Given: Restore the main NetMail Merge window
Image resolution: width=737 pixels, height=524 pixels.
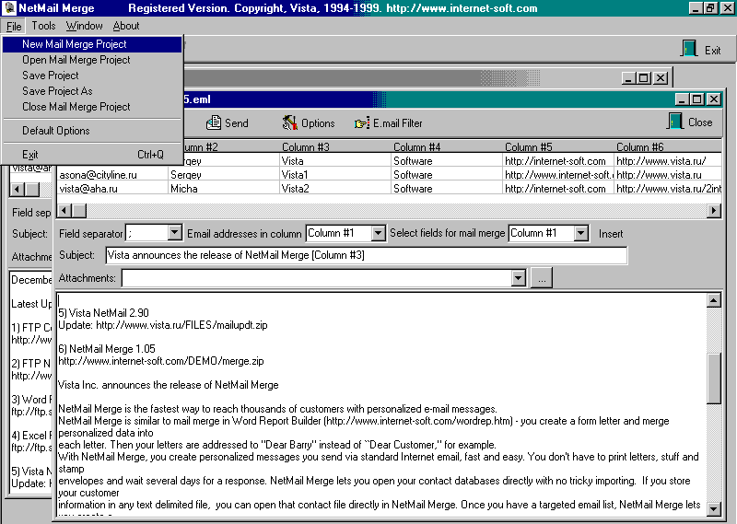Looking at the screenshot, I should click(710, 8).
